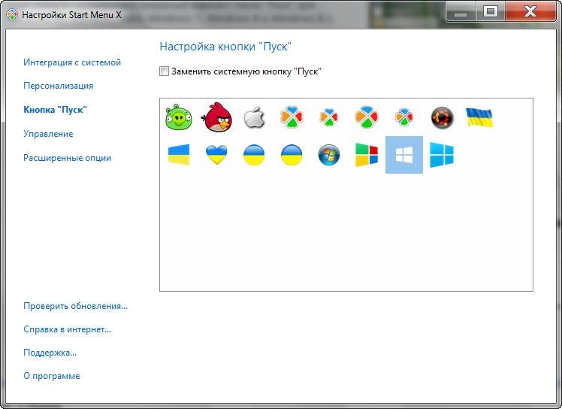Select the small heart-petal clover icon
562x409 pixels.
328,118
